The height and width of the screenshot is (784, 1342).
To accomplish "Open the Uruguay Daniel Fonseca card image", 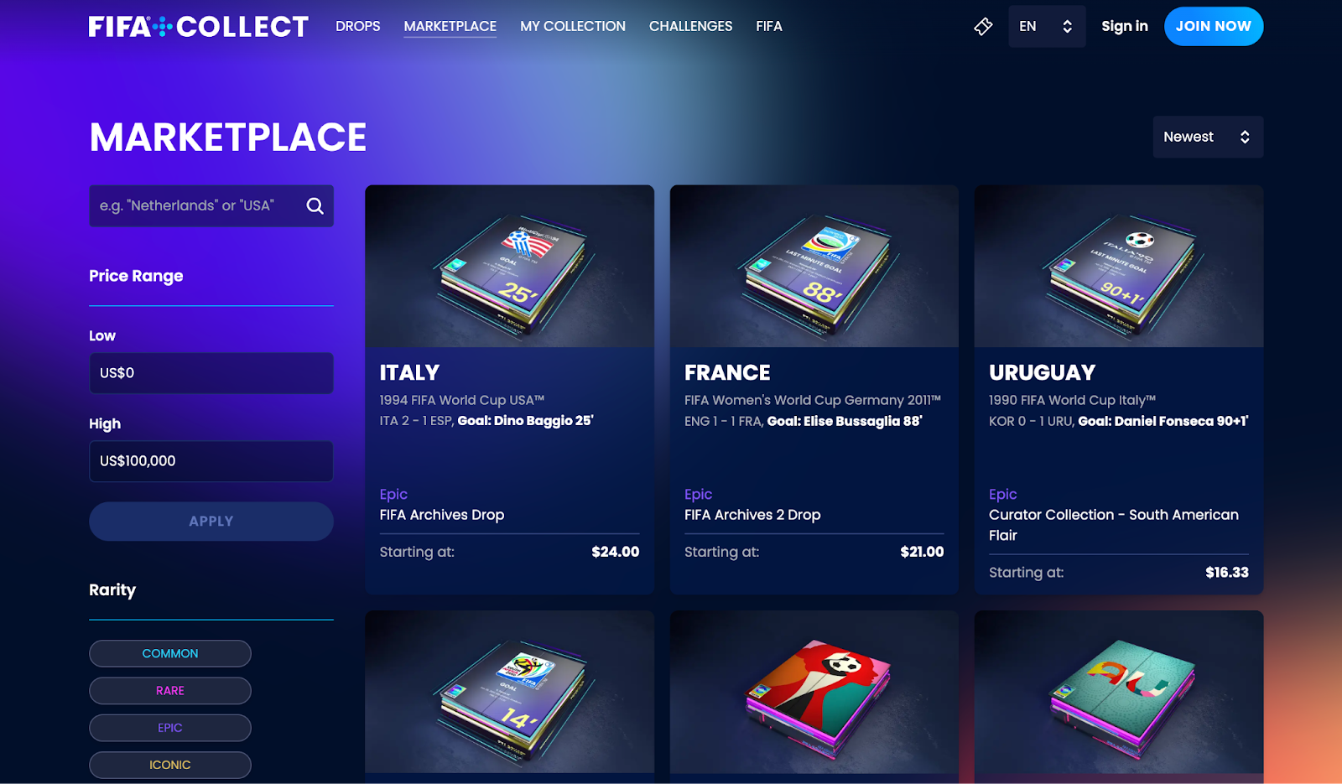I will 1119,266.
